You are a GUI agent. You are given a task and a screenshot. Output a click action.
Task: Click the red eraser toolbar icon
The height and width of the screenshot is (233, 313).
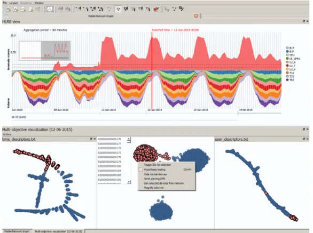156,9
